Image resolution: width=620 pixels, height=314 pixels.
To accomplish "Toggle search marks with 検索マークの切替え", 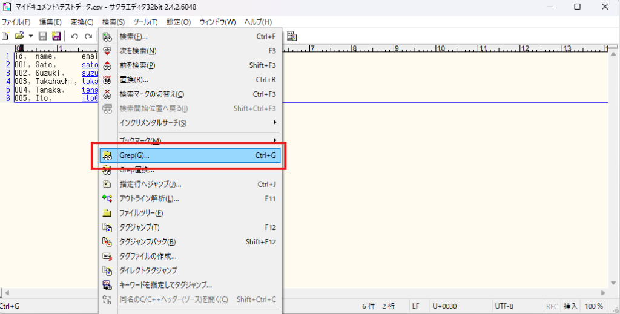I will [x=151, y=94].
